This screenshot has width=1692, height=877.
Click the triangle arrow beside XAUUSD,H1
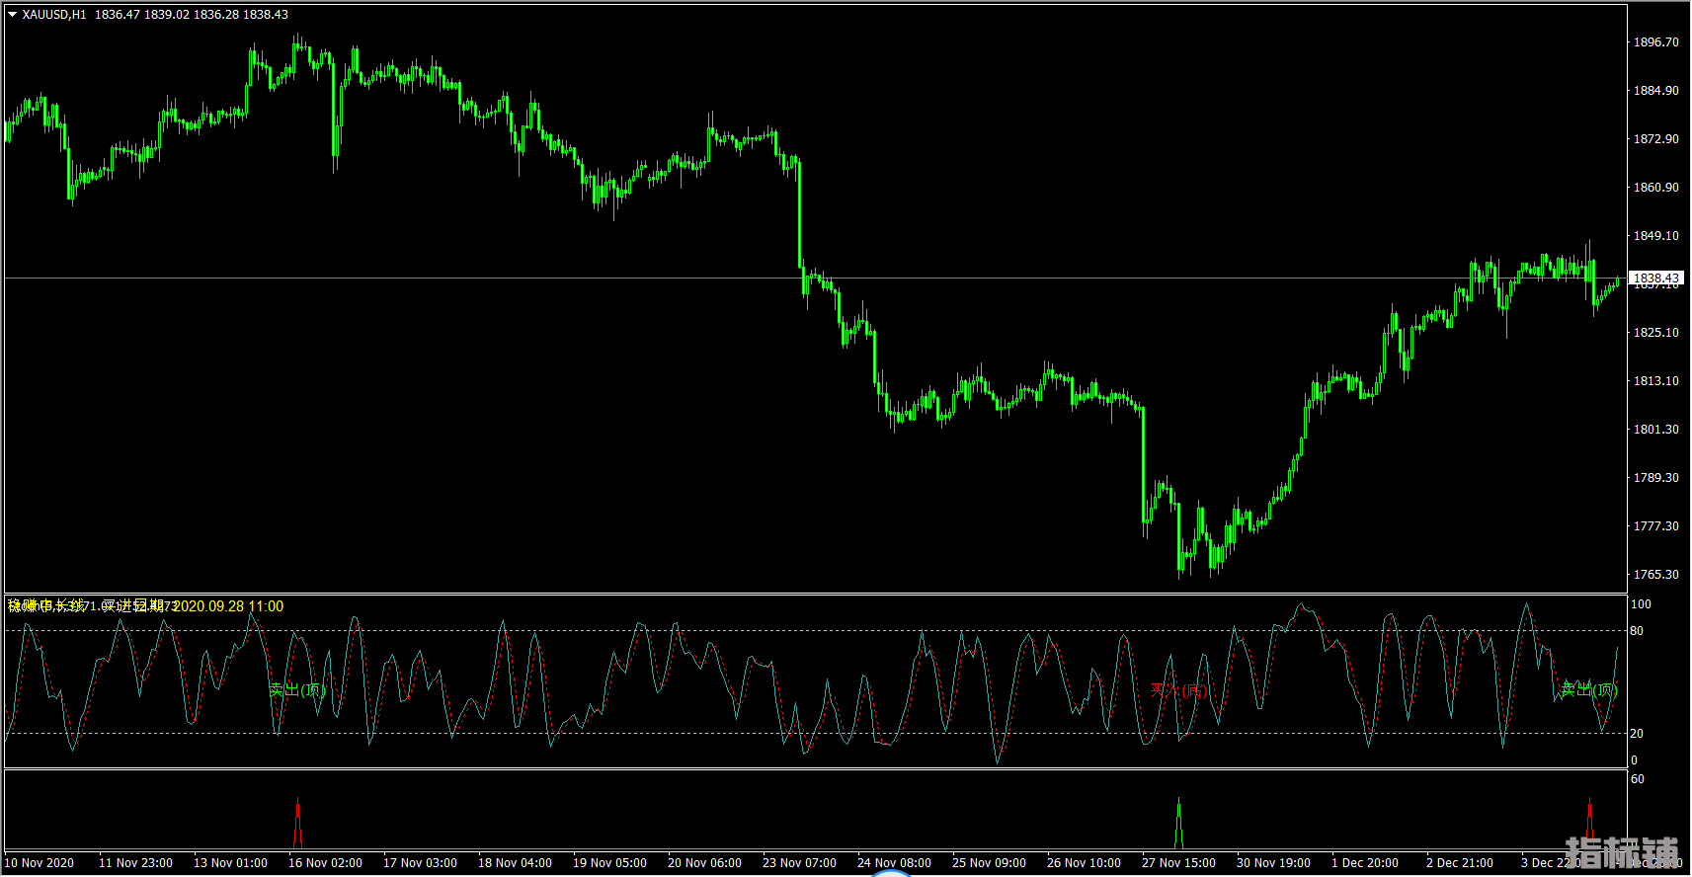click(13, 15)
